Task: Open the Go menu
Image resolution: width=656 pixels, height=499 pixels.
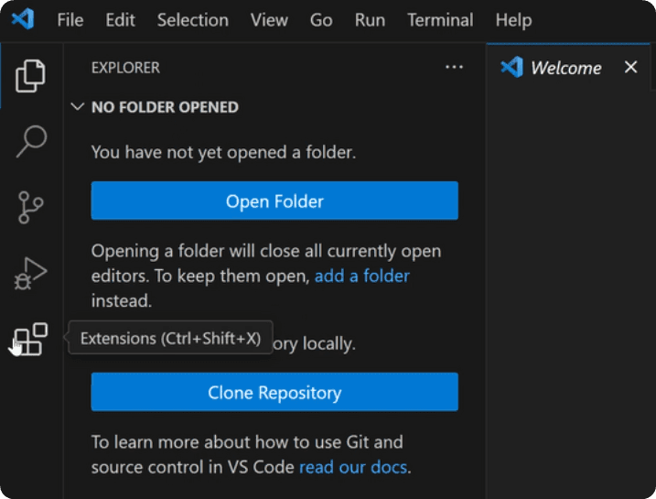Action: (x=321, y=20)
